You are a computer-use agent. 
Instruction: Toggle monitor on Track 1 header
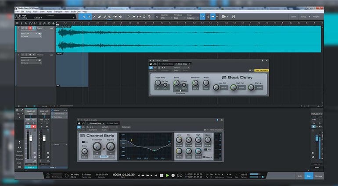[34, 28]
